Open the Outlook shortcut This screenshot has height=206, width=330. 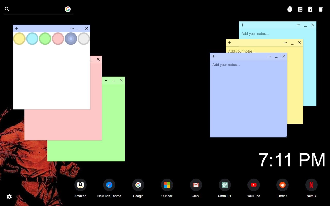(x=167, y=185)
